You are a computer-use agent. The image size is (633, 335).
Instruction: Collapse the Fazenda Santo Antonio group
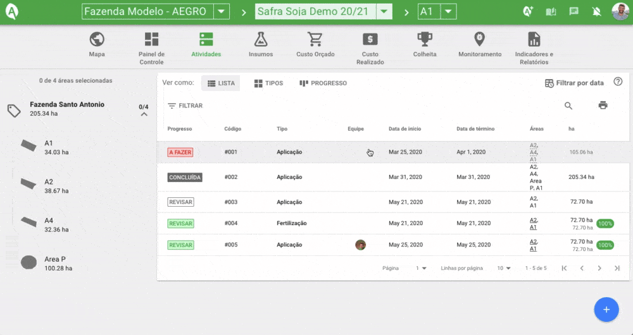[144, 114]
